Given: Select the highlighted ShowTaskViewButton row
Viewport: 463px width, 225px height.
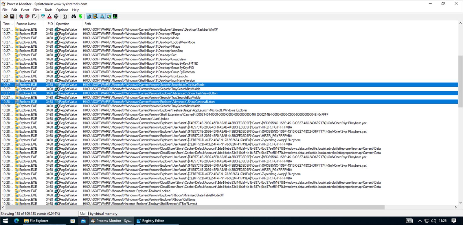Looking at the screenshot, I should (x=230, y=93).
